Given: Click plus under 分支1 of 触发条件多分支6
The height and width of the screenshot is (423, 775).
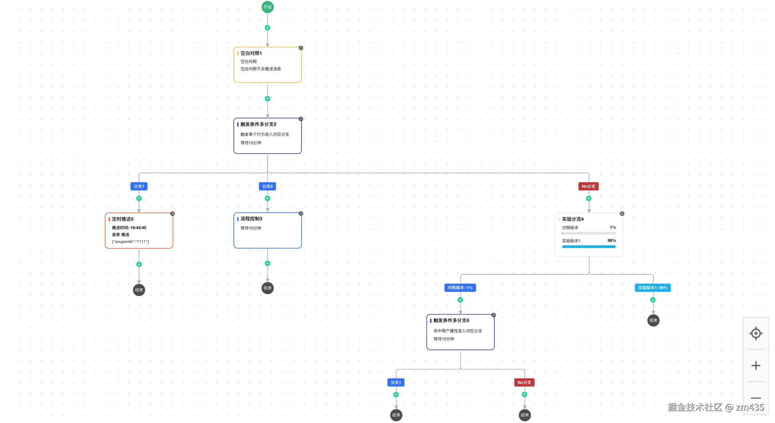Looking at the screenshot, I should (396, 394).
